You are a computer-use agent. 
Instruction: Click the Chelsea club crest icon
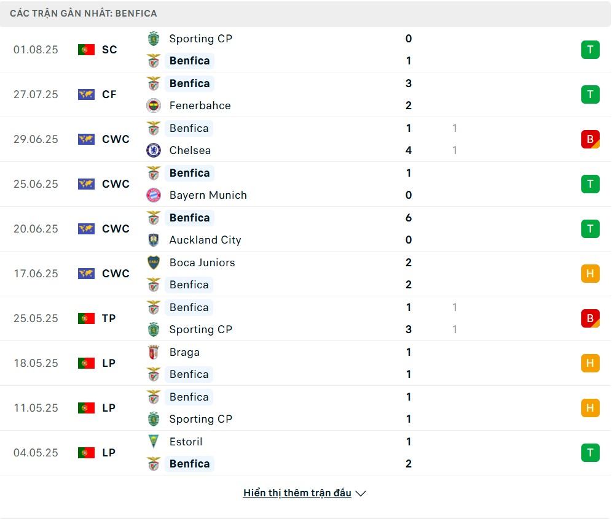(154, 150)
